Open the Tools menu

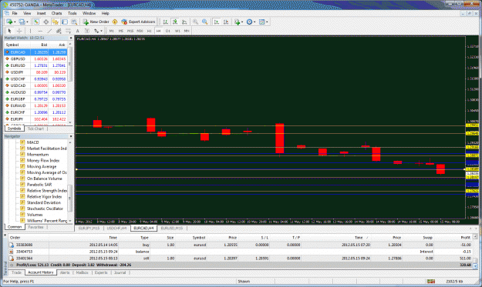click(72, 13)
